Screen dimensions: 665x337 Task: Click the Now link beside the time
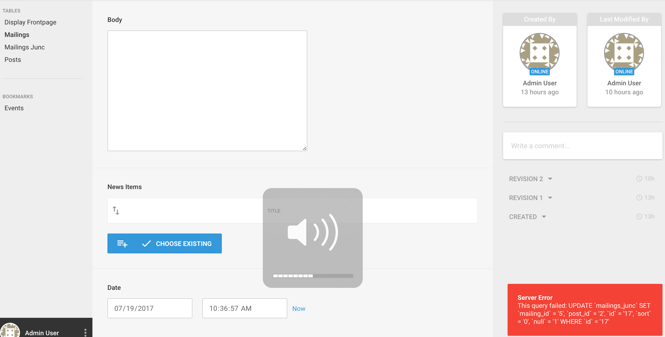(299, 308)
